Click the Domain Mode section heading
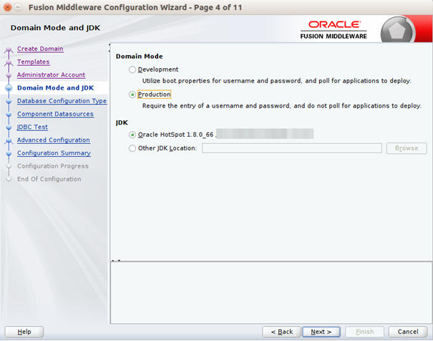 point(139,57)
